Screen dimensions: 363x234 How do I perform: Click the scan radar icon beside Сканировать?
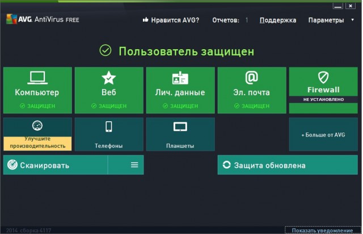pos(12,165)
